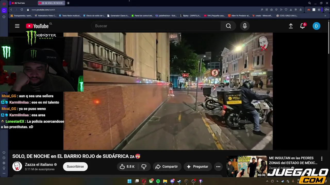Open File Explorer from the taskbar
330x185 pixels.
[165, 181]
